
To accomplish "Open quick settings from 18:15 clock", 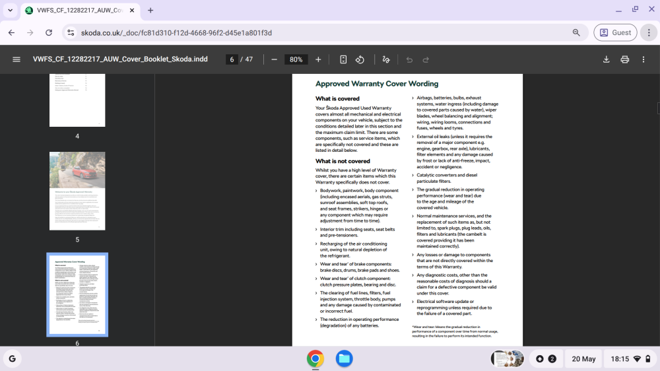I will point(630,359).
